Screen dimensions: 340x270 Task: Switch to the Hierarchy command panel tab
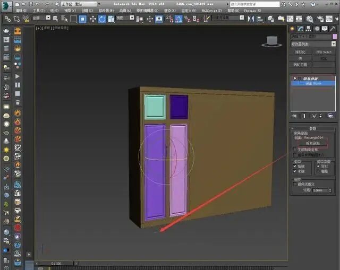(308, 29)
